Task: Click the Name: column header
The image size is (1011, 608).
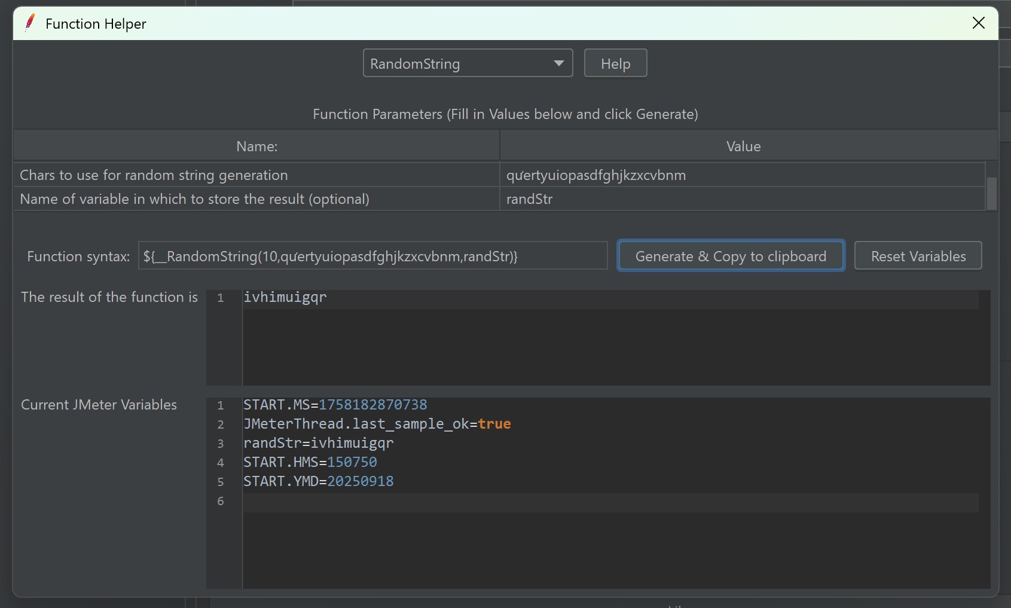Action: [x=256, y=146]
